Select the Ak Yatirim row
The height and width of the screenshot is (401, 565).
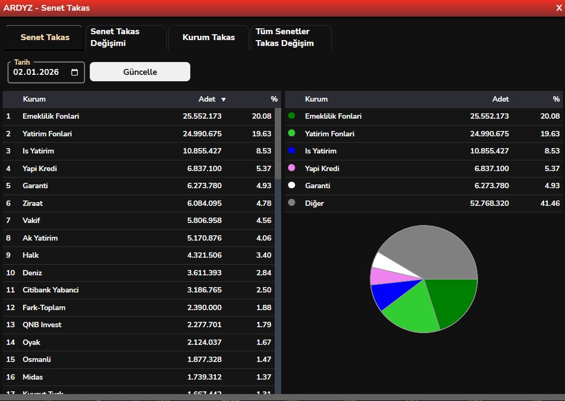pos(139,238)
